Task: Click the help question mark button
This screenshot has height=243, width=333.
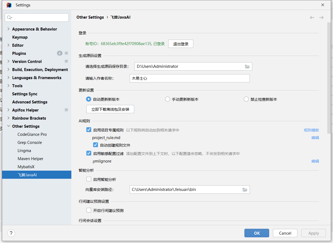Action: tap(11, 233)
